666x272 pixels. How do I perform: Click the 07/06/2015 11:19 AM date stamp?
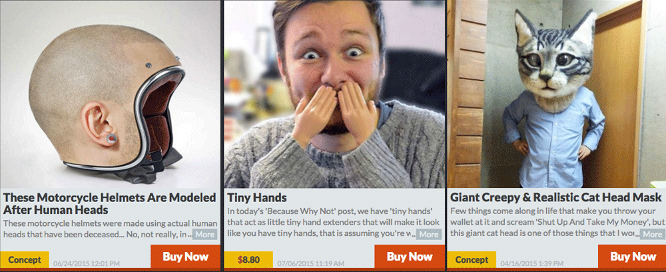click(311, 264)
